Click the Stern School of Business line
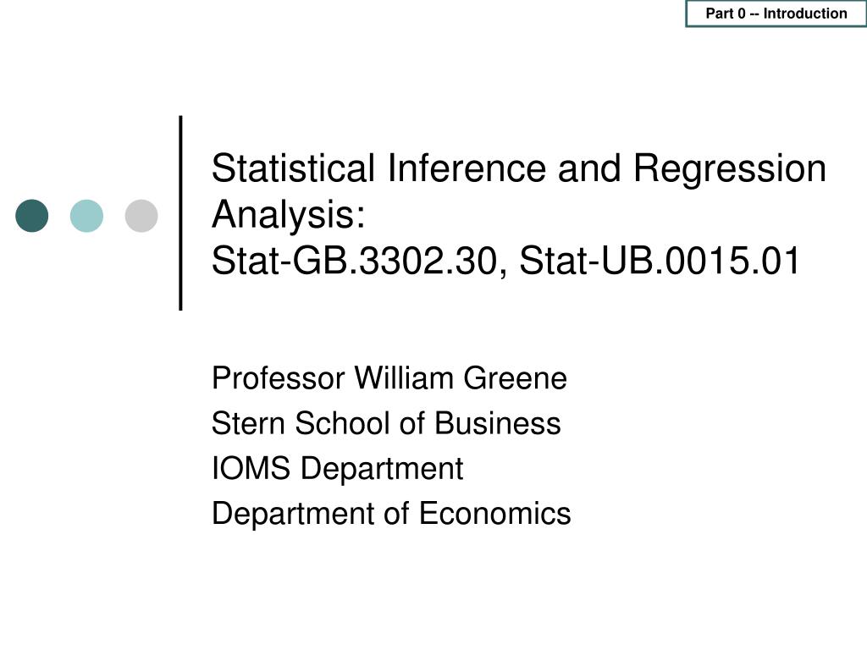 pos(386,423)
